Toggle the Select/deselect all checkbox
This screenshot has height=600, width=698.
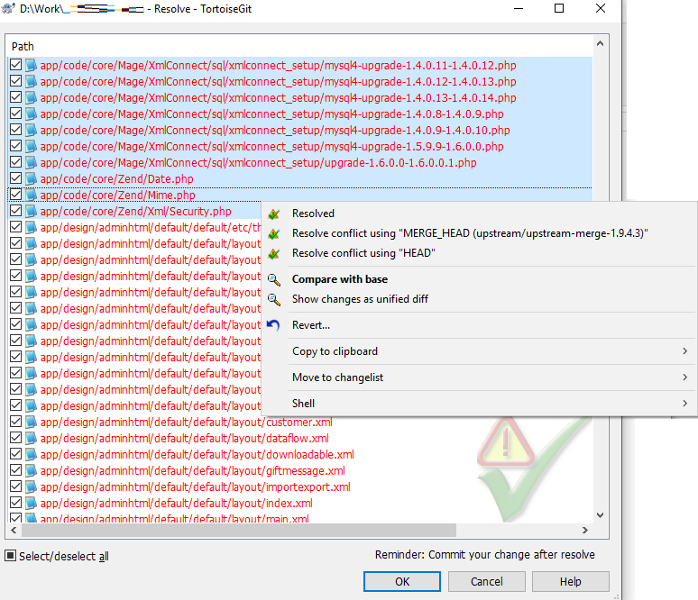(11, 556)
